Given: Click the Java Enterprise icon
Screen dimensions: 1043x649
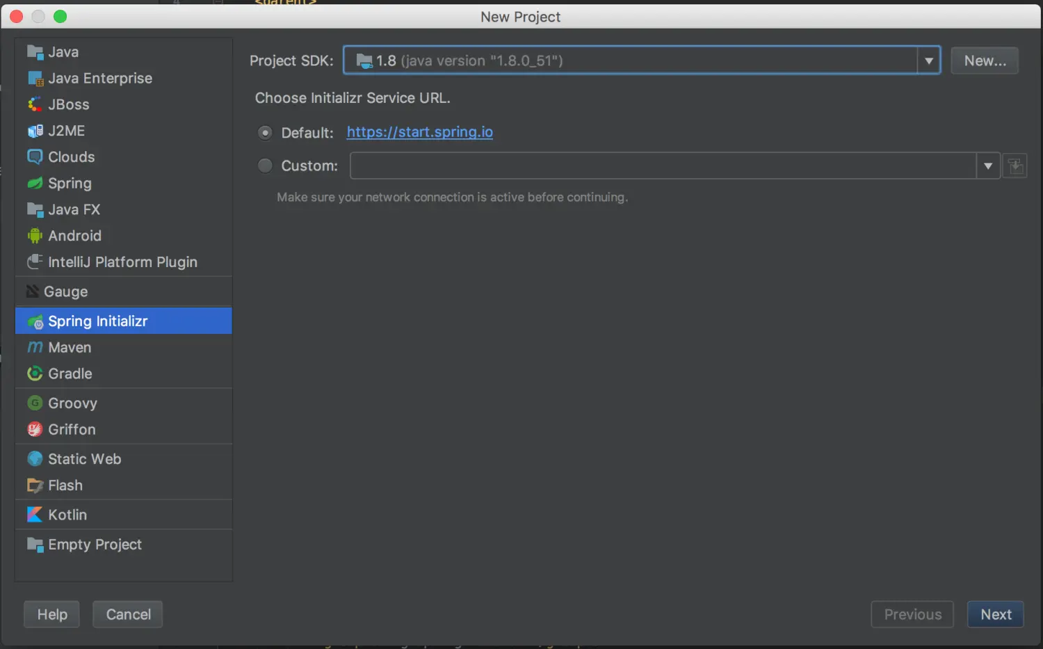Looking at the screenshot, I should tap(35, 79).
